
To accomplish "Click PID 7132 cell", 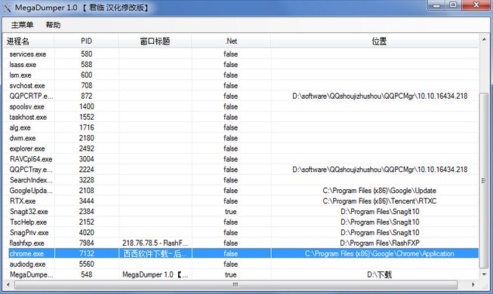I will (x=87, y=253).
